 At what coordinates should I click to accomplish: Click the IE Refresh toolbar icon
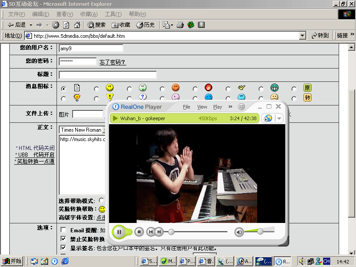tap(66, 25)
